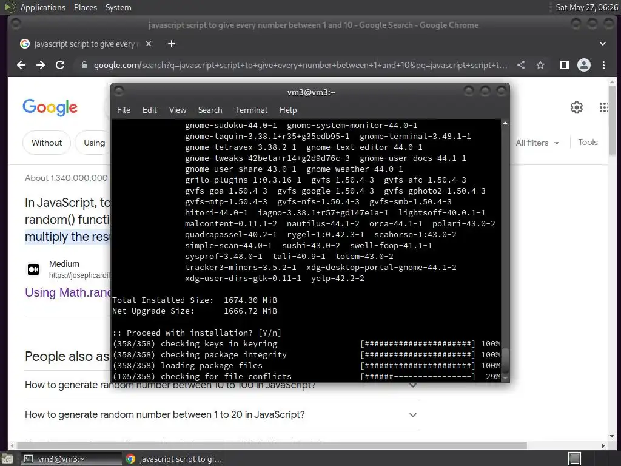The width and height of the screenshot is (621, 466).
Task: Expand question about 10 to 100
Action: point(222,385)
